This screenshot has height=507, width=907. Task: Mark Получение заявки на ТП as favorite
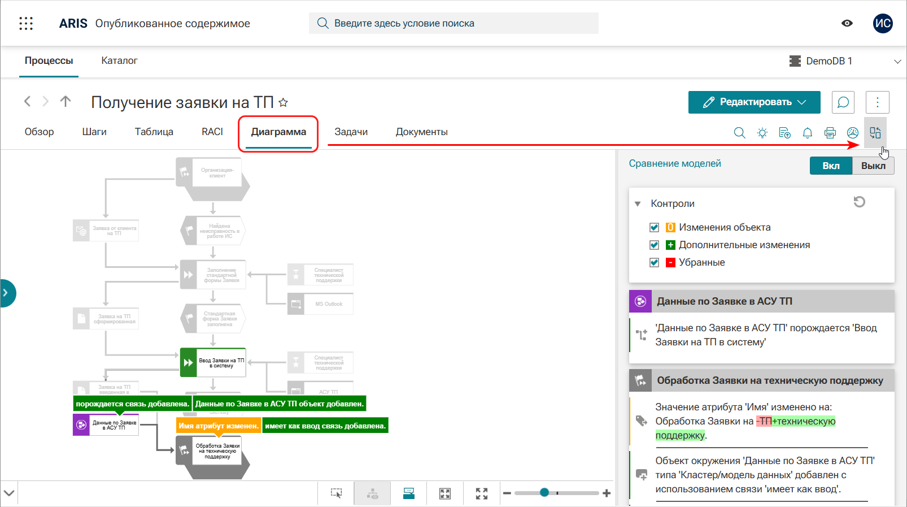pos(284,102)
